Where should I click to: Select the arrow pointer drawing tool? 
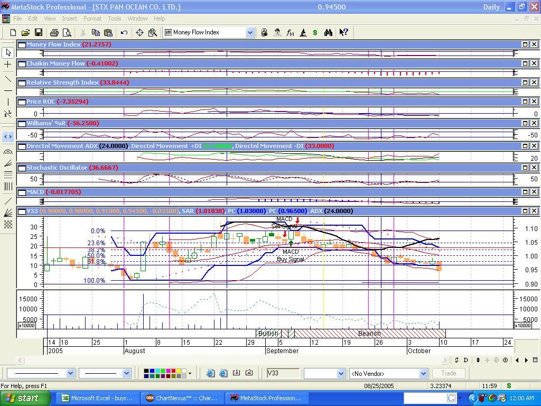8,52
